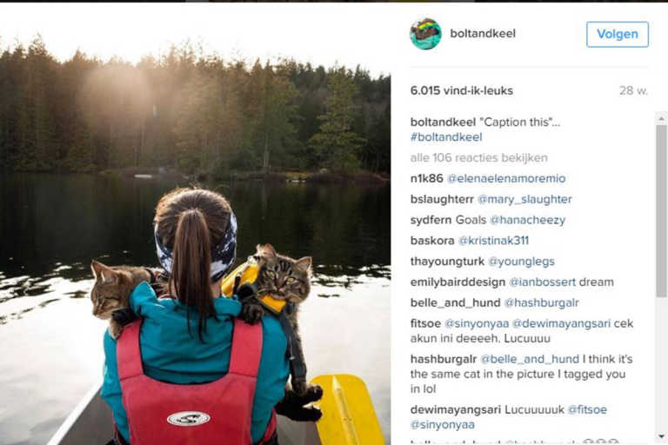Click the 28 w. timestamp
668x445 pixels.
point(633,90)
